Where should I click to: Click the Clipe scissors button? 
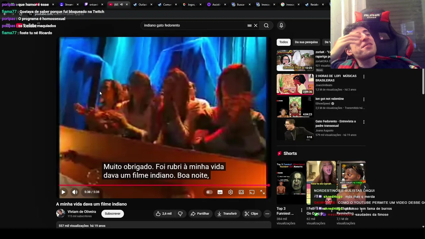251,214
